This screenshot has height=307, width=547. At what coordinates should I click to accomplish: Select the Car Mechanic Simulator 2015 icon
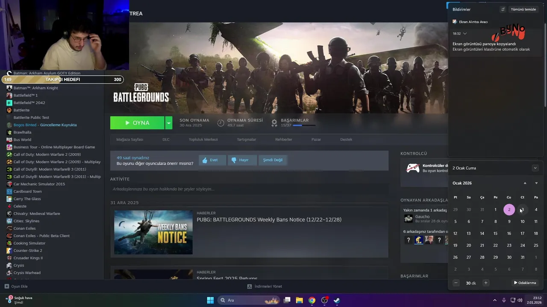click(9, 184)
